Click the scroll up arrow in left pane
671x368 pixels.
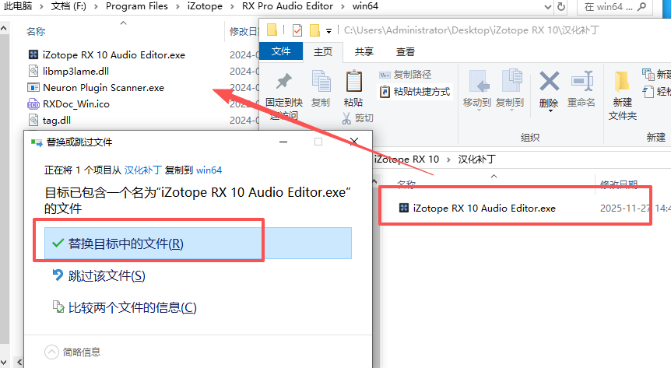[4, 28]
